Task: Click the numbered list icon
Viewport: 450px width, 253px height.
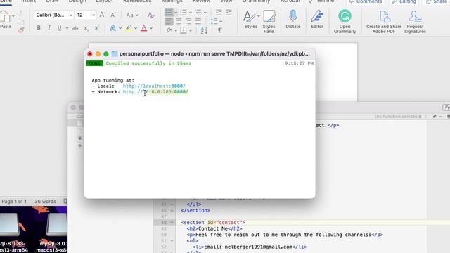Action: [184, 13]
